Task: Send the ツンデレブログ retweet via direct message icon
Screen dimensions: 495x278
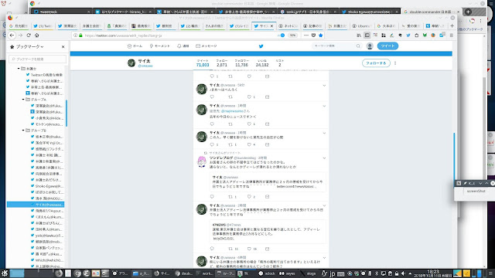Action: click(267, 197)
